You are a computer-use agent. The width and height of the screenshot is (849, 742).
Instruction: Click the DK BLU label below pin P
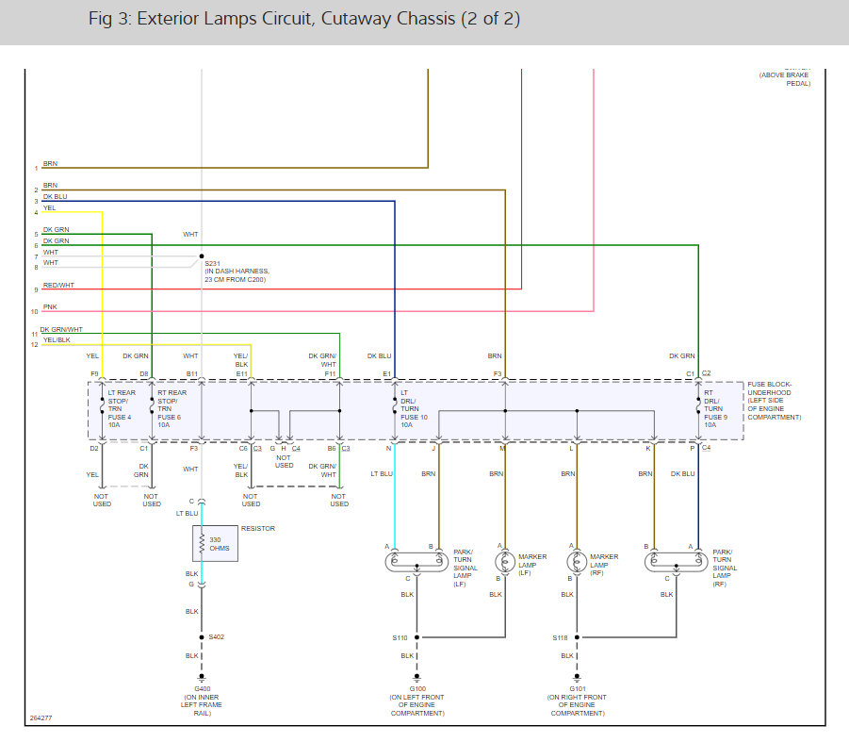682,474
